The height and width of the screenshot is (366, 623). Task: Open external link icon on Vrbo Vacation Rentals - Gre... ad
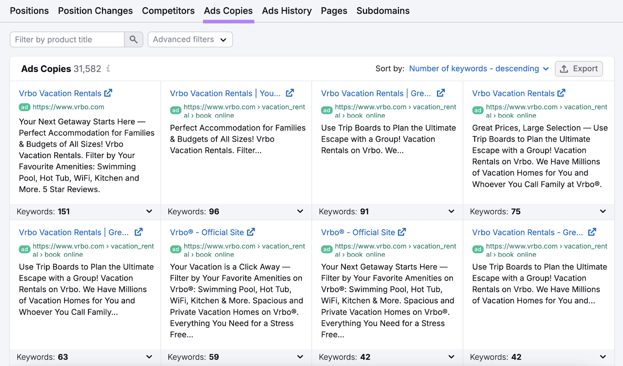592,232
